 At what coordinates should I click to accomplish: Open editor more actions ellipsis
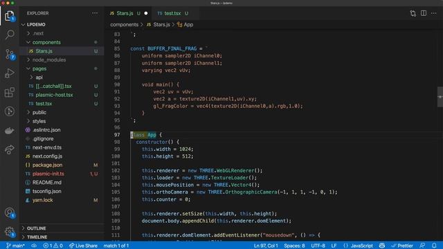[x=434, y=13]
